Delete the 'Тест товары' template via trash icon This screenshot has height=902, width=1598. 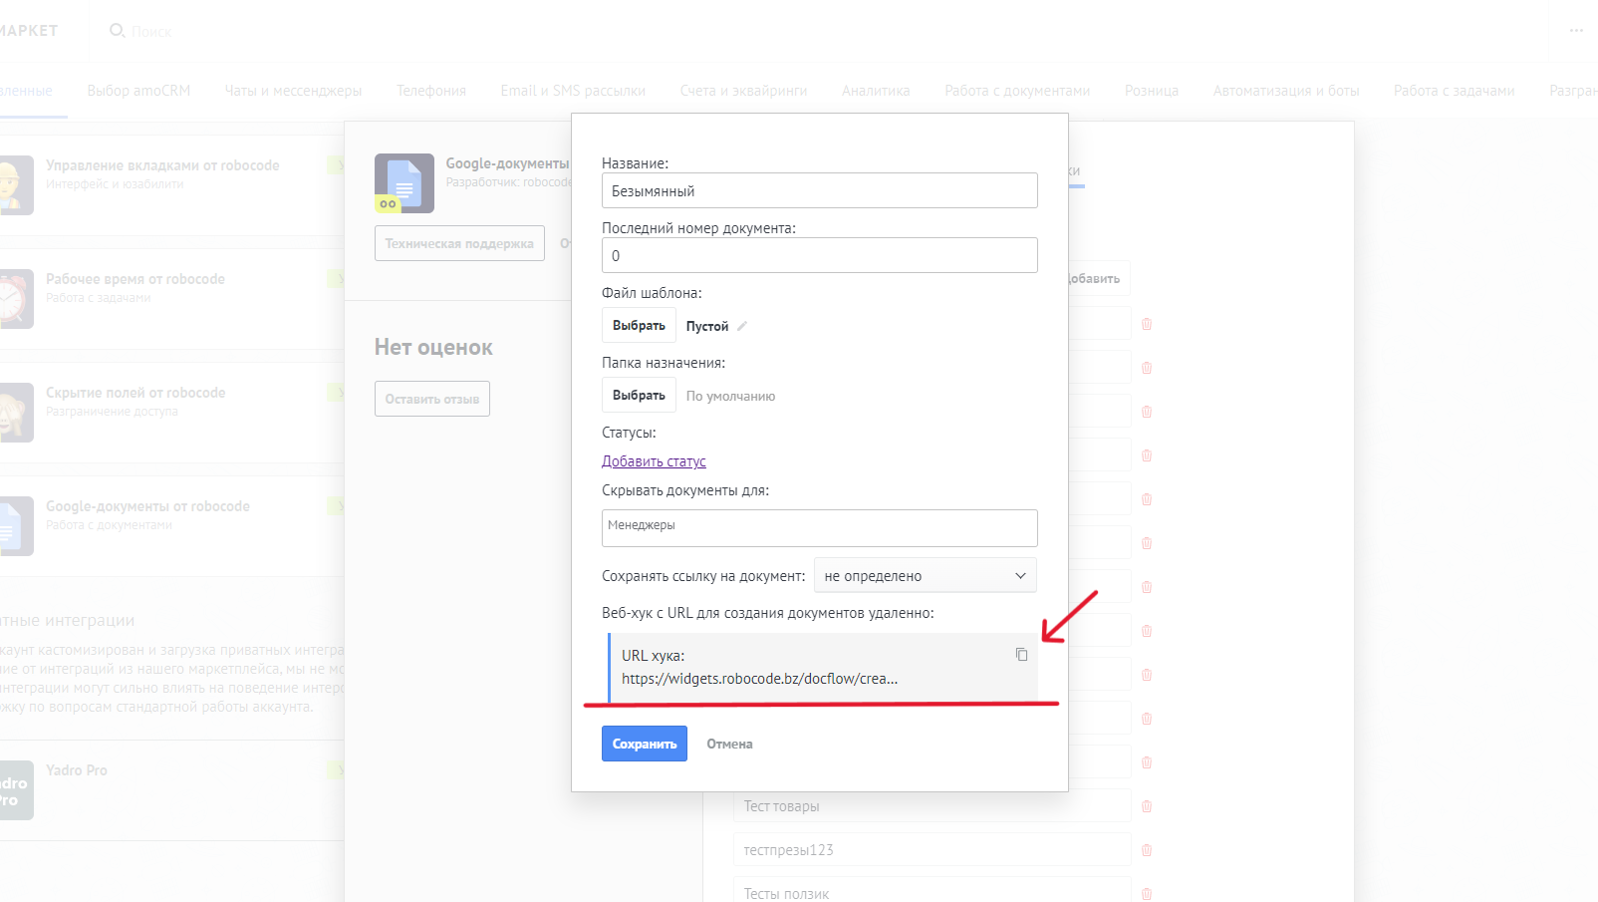(1147, 806)
